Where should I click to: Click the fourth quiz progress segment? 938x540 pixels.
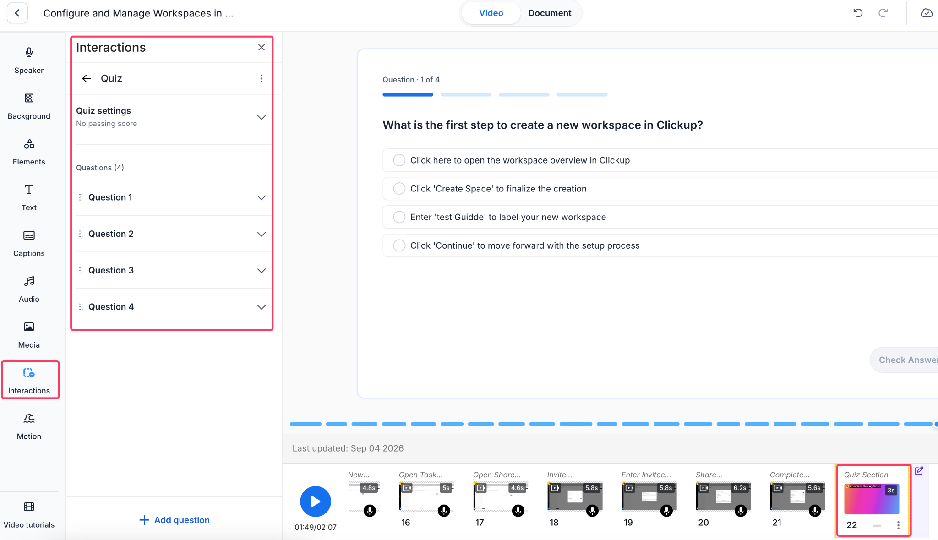[x=582, y=94]
